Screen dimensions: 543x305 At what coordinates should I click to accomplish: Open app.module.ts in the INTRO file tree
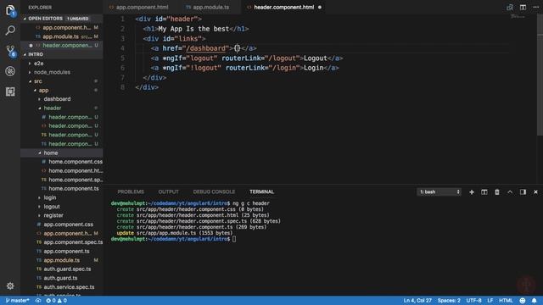pos(62,260)
